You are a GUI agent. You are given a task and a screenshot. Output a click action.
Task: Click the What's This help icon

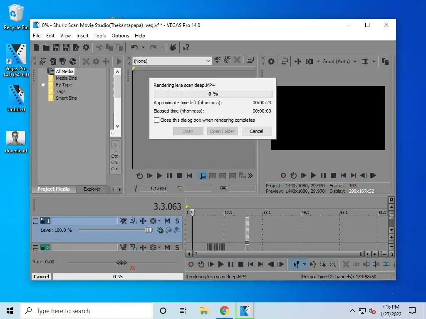click(186, 47)
